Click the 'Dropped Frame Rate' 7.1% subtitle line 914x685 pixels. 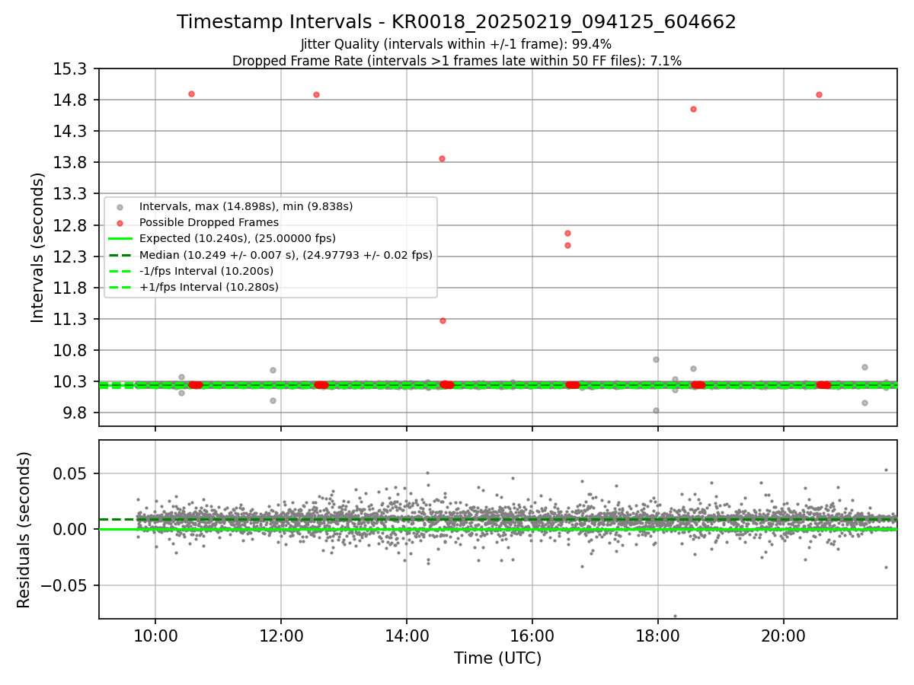[456, 61]
